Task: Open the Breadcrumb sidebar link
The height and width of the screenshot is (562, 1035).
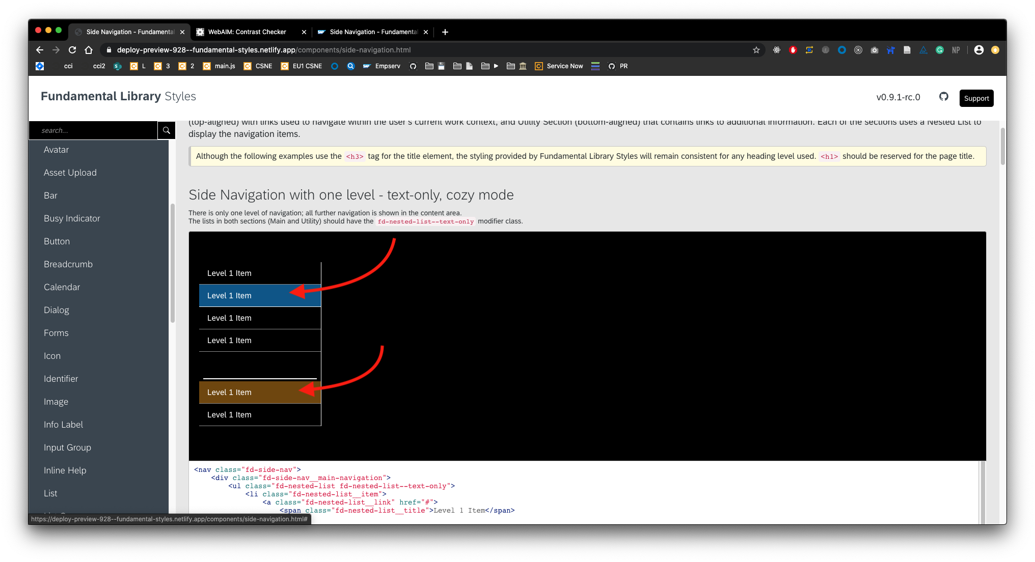Action: click(x=68, y=264)
